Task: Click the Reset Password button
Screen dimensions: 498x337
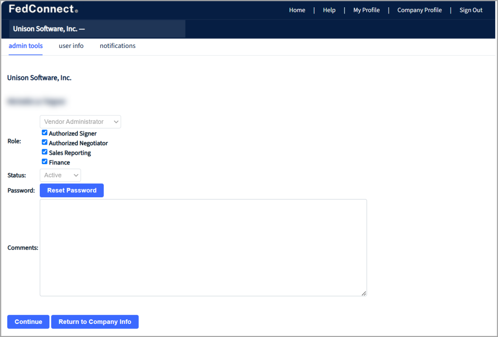Action: (x=72, y=190)
